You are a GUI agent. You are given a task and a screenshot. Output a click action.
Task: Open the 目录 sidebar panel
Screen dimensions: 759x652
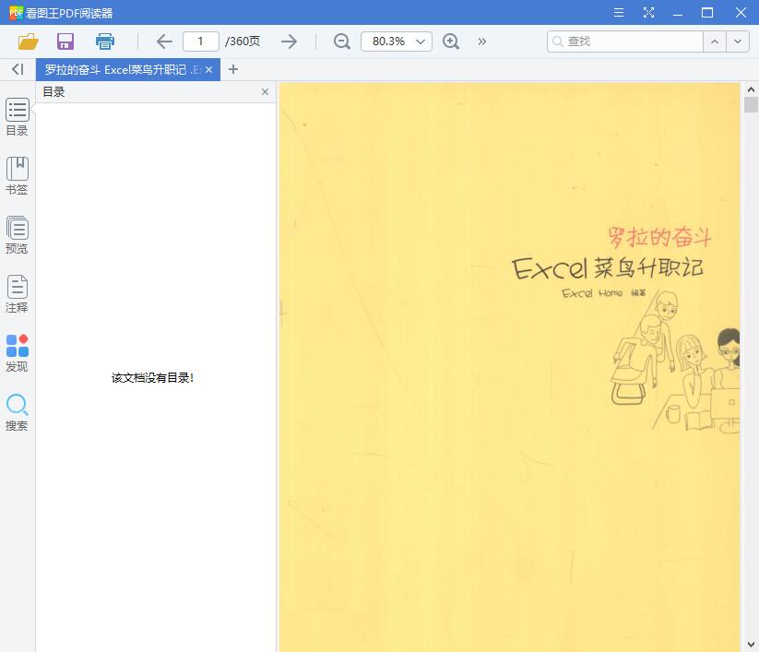(17, 118)
